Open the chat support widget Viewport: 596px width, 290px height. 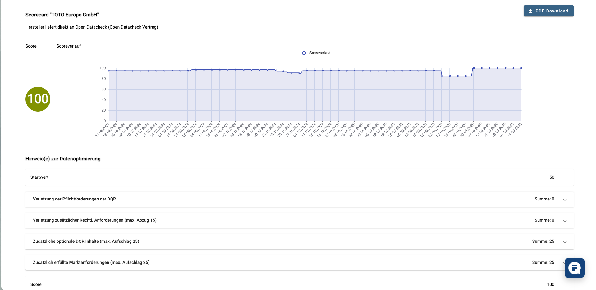(x=574, y=268)
